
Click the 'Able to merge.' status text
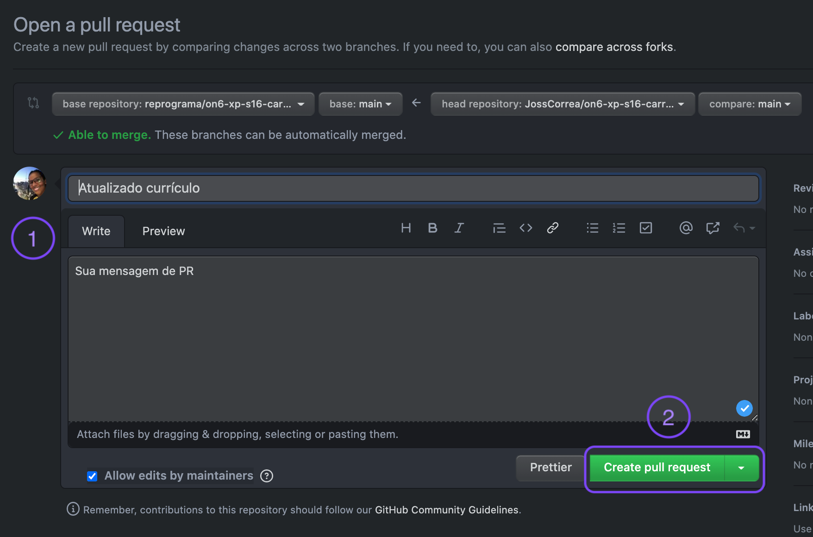tap(110, 135)
